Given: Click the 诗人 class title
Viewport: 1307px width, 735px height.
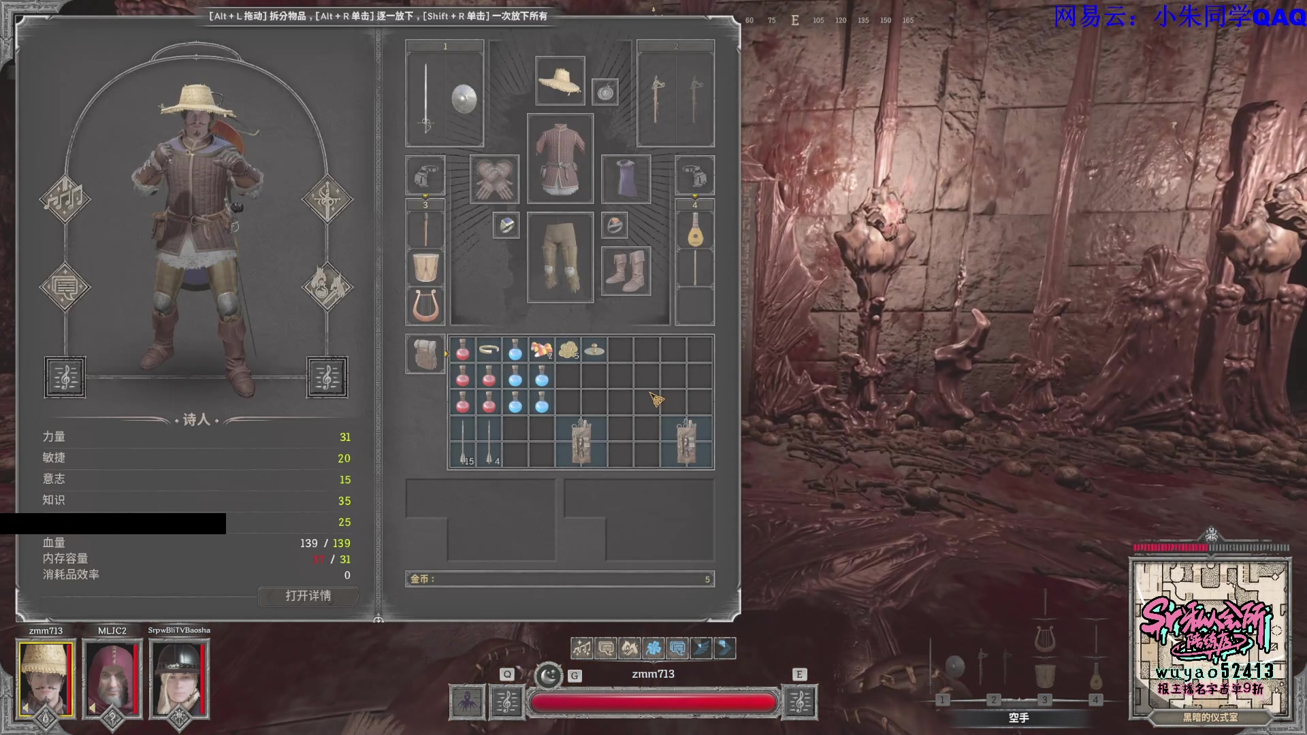Looking at the screenshot, I should click(x=196, y=420).
